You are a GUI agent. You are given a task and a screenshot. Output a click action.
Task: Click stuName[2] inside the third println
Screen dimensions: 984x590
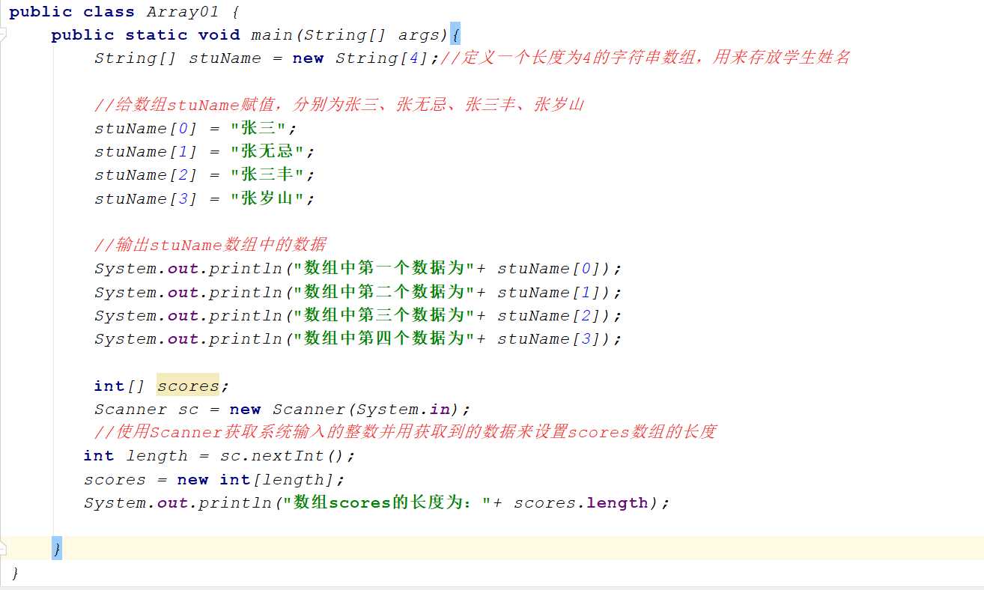(x=550, y=316)
